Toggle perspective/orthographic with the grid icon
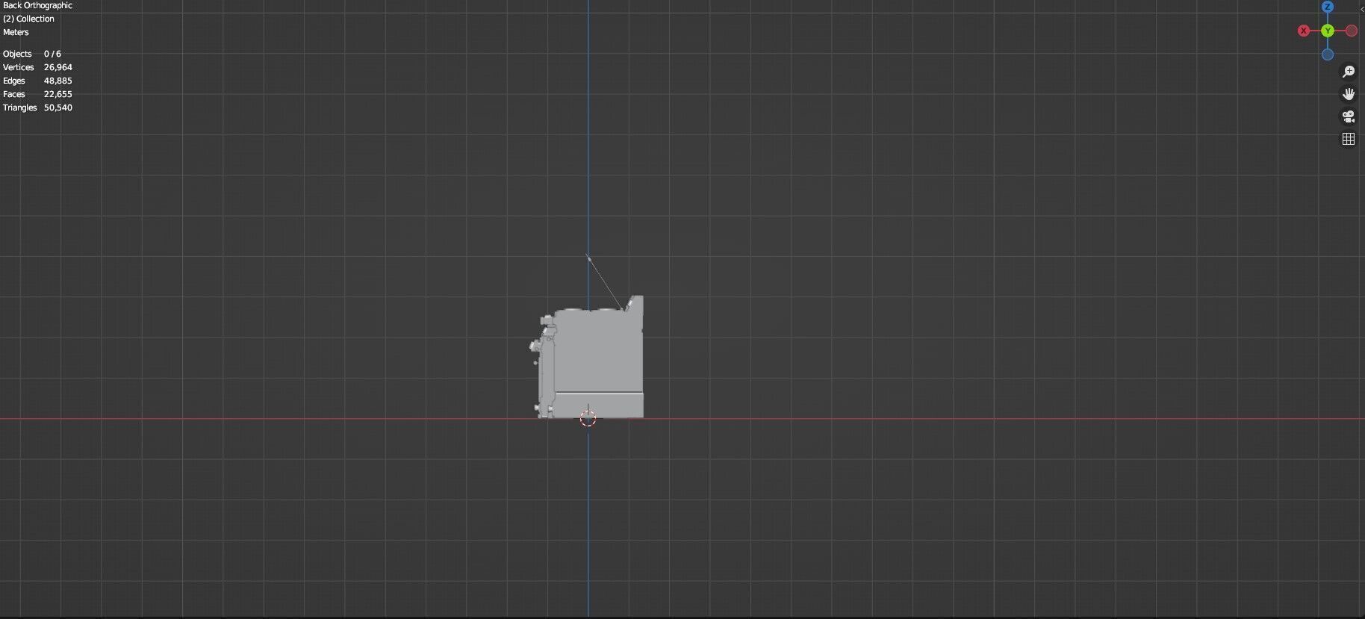Image resolution: width=1365 pixels, height=619 pixels. pyautogui.click(x=1349, y=139)
